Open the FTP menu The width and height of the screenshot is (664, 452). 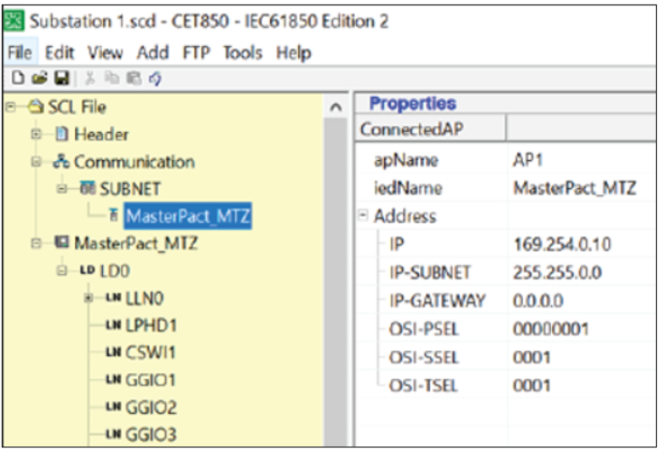[196, 52]
